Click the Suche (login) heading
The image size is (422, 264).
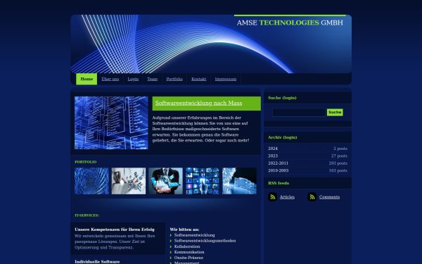[282, 98]
